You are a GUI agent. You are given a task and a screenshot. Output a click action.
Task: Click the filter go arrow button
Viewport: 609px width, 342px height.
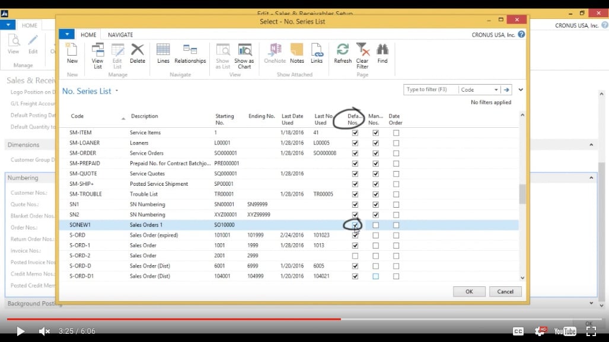coord(506,89)
